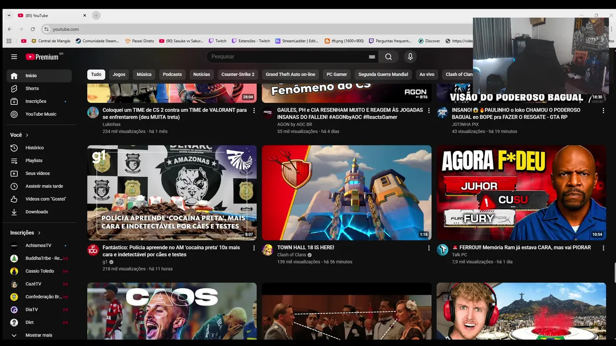Select Segunda Guerra Mundial chip
616x346 pixels.
383,74
